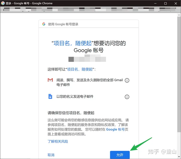
Task: Click the Google G logo in card header
Action: click(44, 24)
